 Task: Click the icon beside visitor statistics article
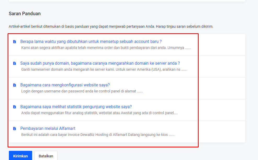15,107
